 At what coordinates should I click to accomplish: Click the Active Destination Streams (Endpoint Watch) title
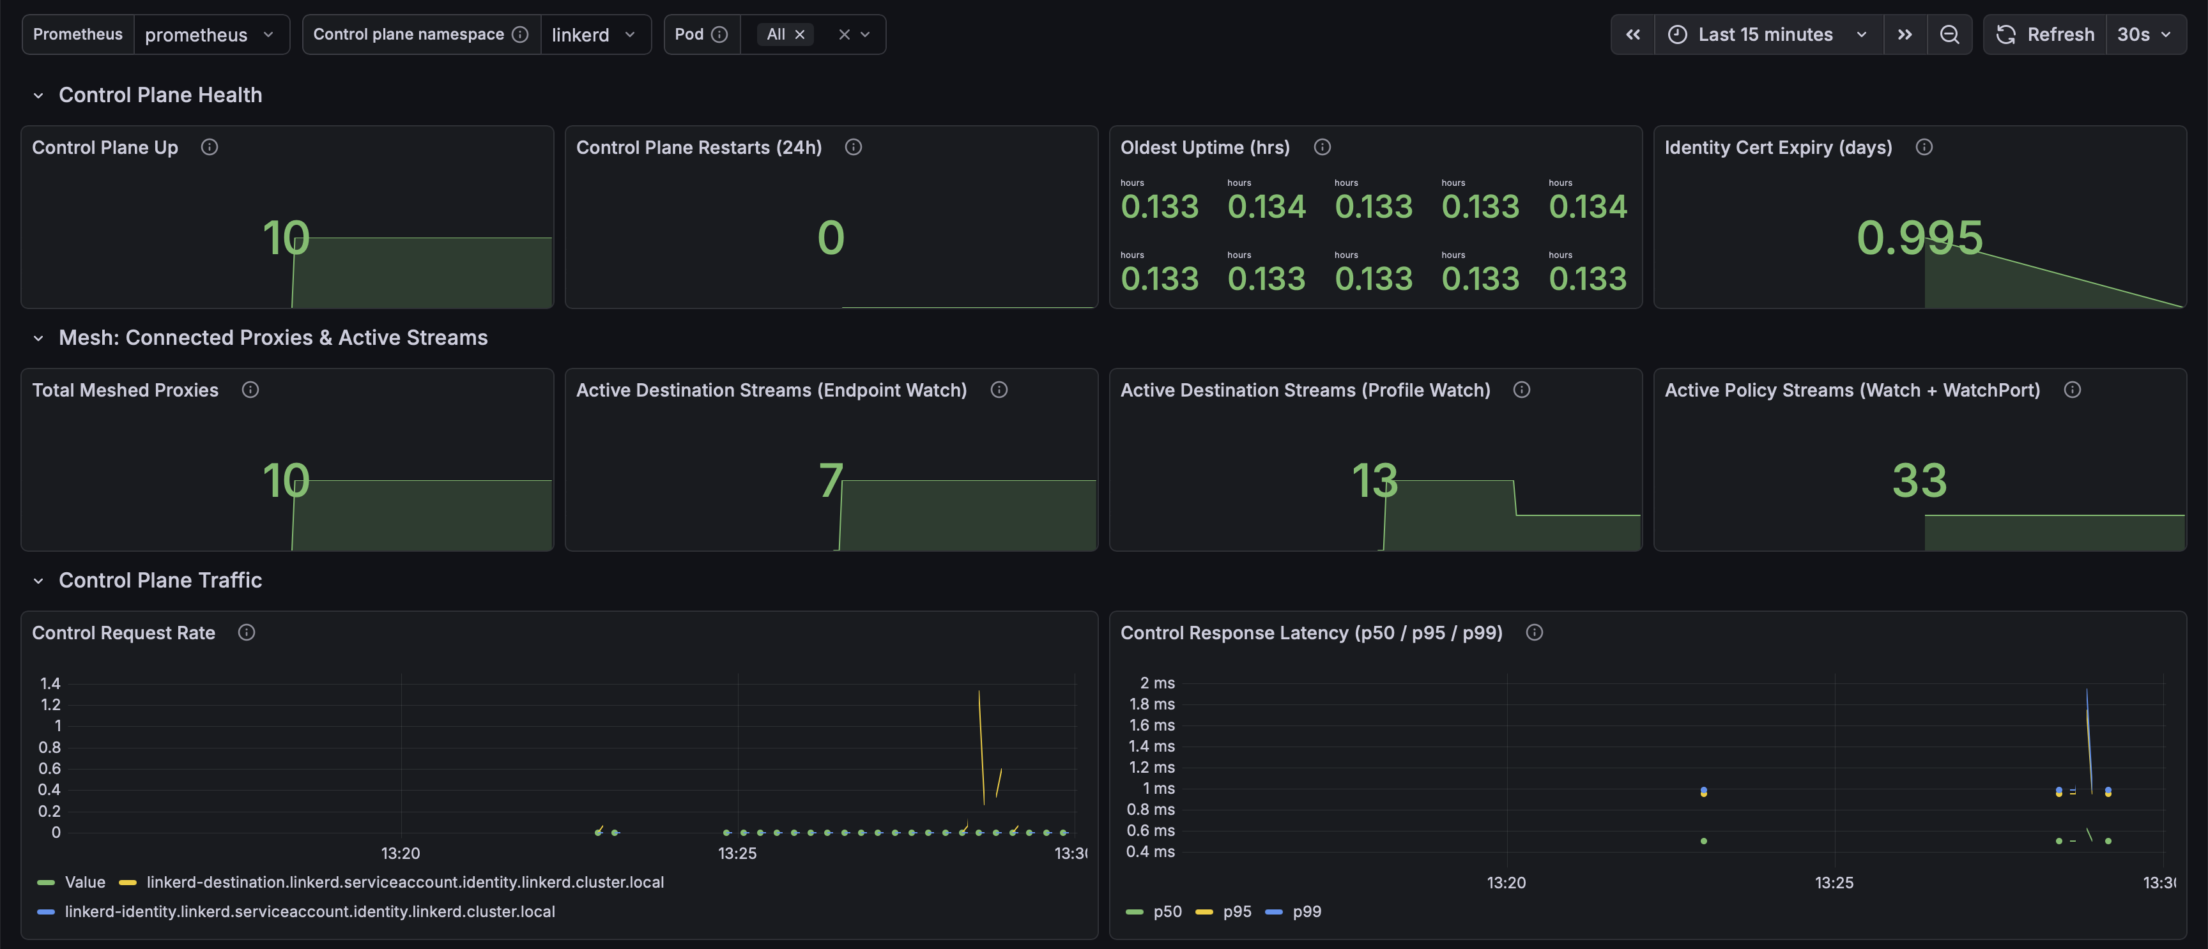[771, 390]
